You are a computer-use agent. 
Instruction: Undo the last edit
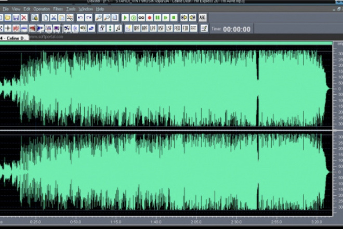point(80,18)
